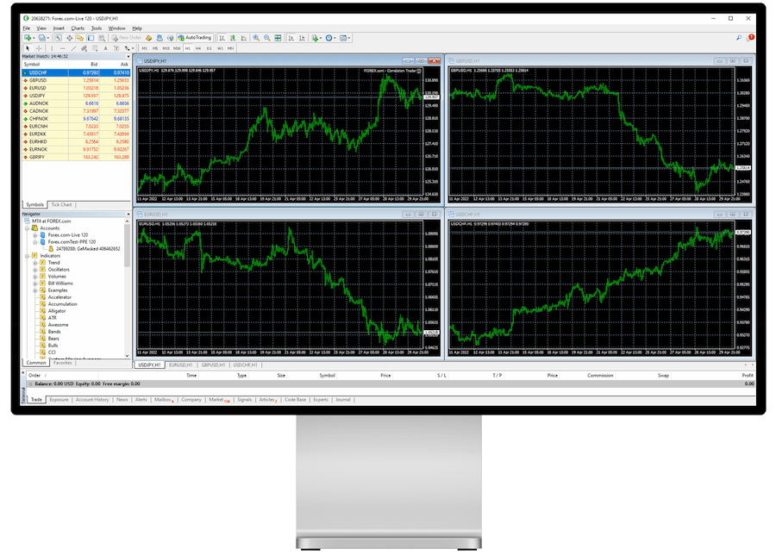776x555 pixels.
Task: Draw a trendline with the diagonal line tool
Action: click(x=73, y=48)
